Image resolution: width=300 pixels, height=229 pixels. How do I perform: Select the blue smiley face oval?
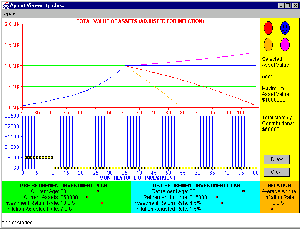pyautogui.click(x=285, y=28)
